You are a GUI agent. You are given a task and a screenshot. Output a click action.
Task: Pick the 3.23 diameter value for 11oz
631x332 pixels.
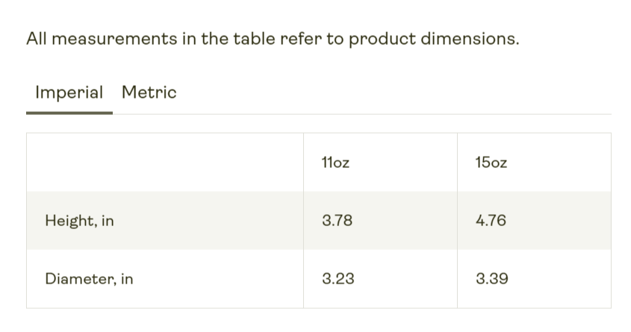coord(338,279)
